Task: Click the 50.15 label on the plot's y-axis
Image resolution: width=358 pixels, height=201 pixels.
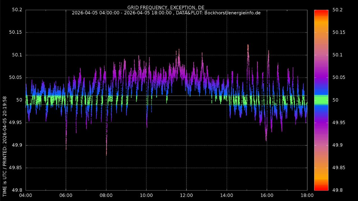Action: [16, 32]
